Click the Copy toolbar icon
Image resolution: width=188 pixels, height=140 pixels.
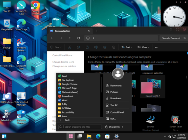[x=78, y=47]
